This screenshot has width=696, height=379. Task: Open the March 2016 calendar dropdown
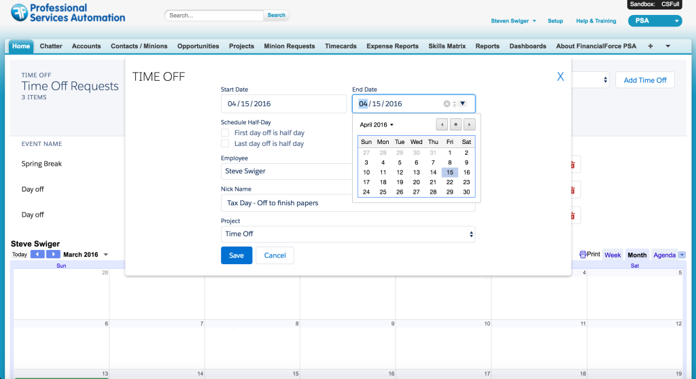click(105, 255)
